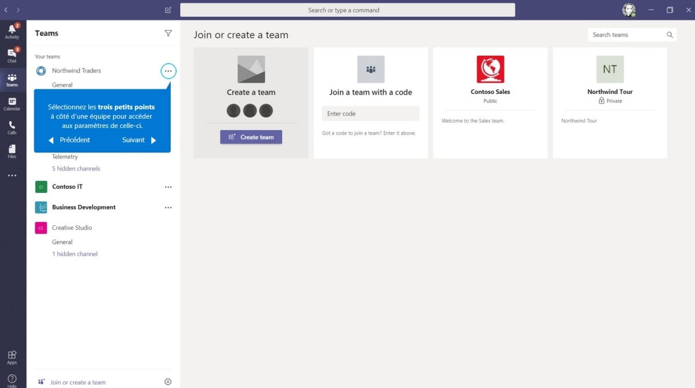Screen dimensions: 695x388
Task: Select Contoso IT team
Action: (67, 187)
